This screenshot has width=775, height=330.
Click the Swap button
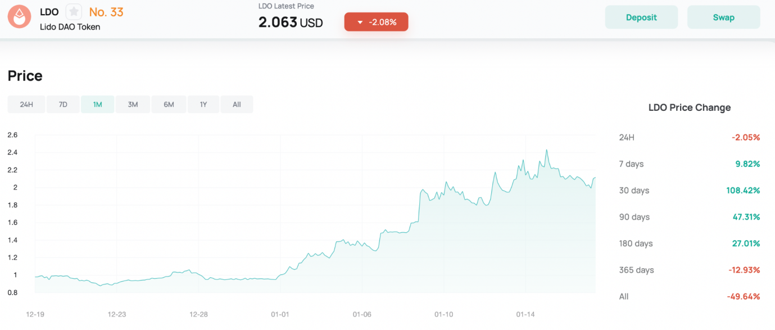click(723, 17)
